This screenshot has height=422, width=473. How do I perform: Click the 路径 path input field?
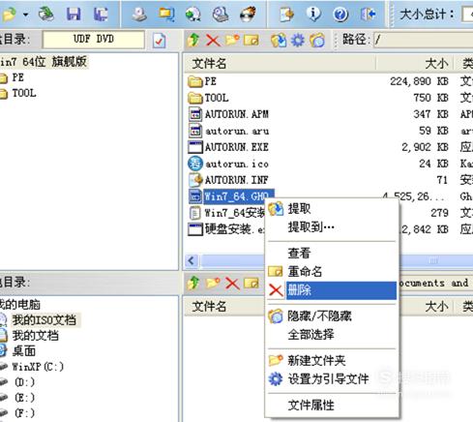[423, 40]
